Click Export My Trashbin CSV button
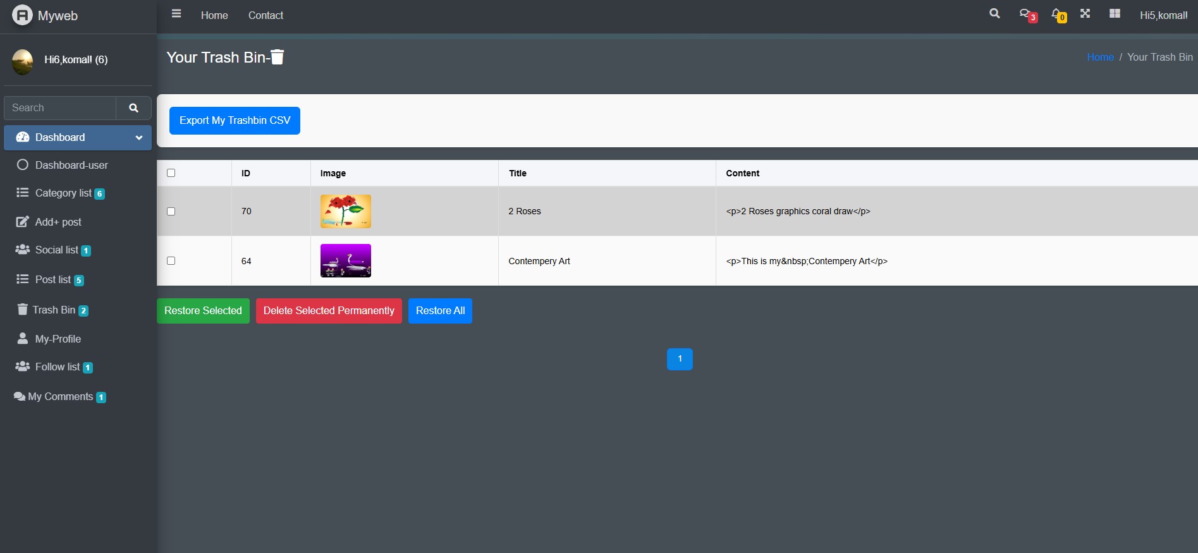1198x553 pixels. click(235, 121)
